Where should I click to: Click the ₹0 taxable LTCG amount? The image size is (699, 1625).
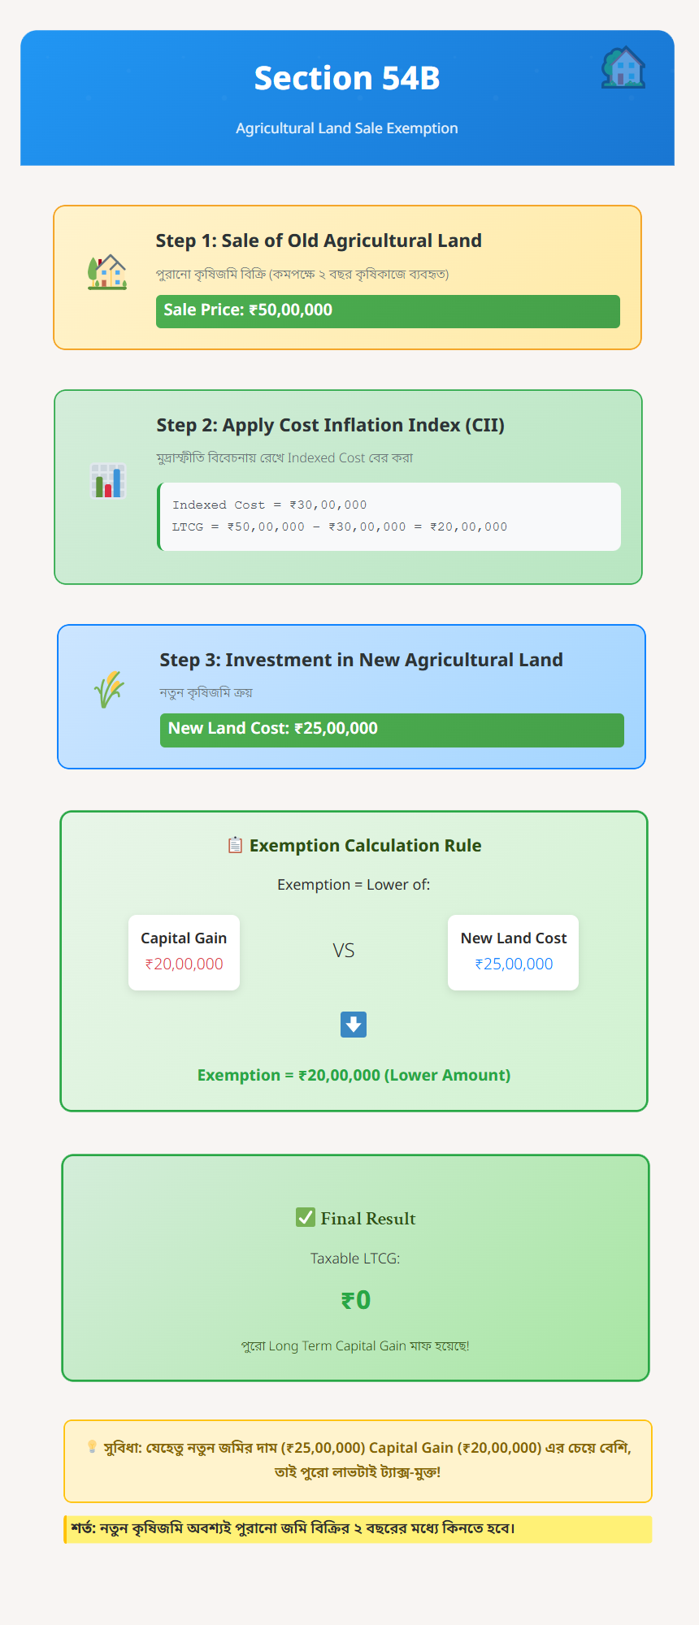click(356, 1300)
